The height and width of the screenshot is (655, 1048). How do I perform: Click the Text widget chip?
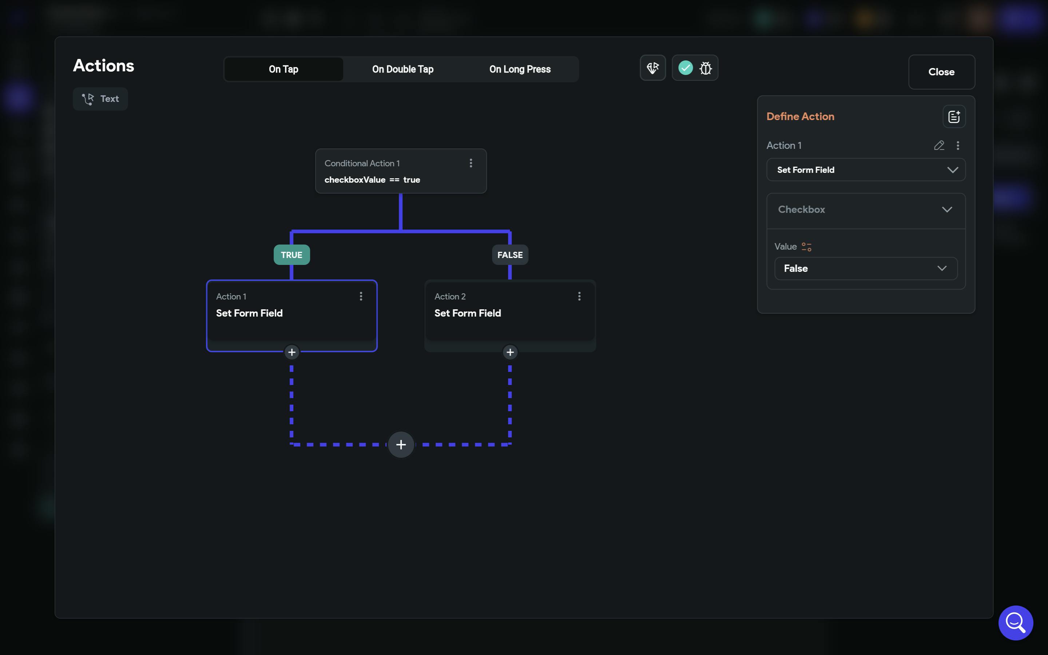(x=100, y=99)
